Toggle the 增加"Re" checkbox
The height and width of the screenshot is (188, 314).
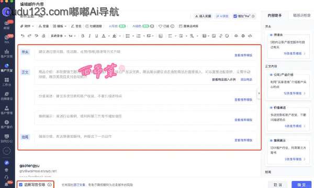tap(235, 16)
